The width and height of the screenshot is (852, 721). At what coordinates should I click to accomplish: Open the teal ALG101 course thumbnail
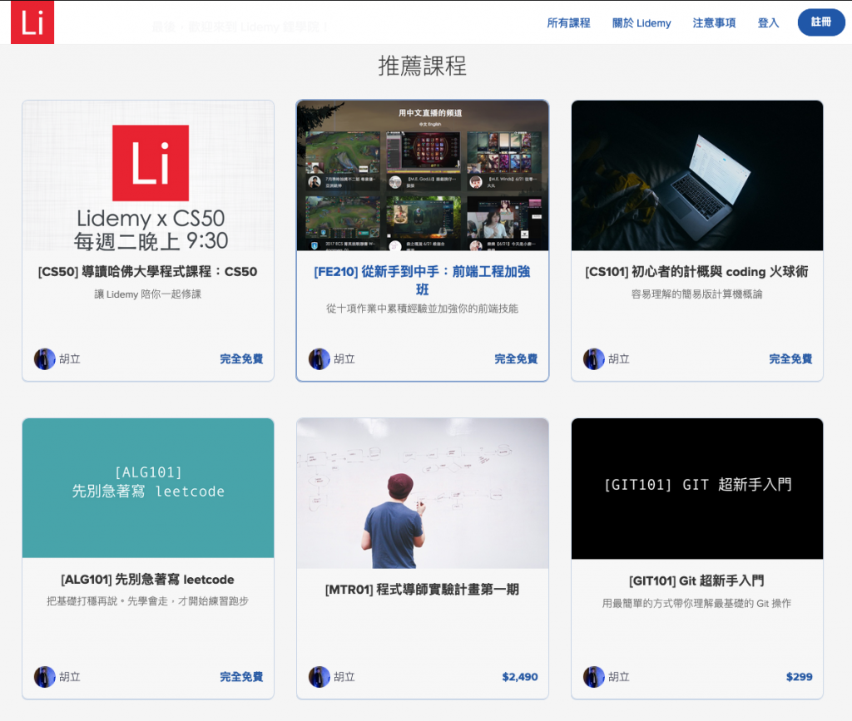[148, 488]
